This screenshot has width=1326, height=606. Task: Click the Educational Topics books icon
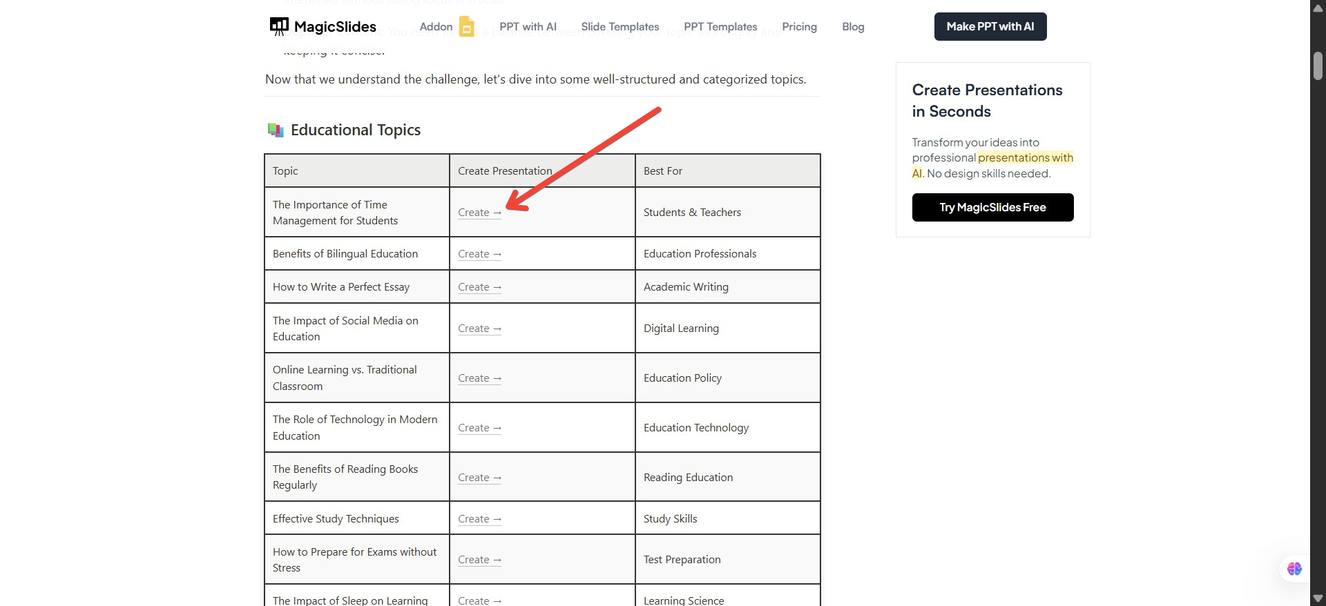[276, 130]
